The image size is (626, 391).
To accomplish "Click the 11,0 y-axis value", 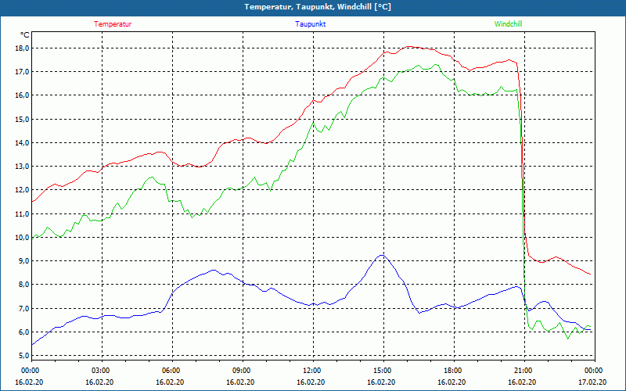I will point(23,213).
